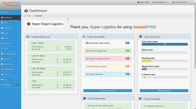196x109 pixels.
Task: Click the Help/Feedback megaphone icon
Action: pyautogui.click(x=2, y=69)
